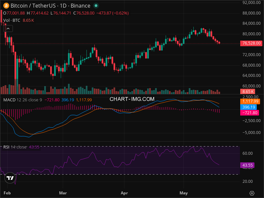Click the 60,000.00 price axis label
This screenshot has height=198, width=264.
click(251, 86)
